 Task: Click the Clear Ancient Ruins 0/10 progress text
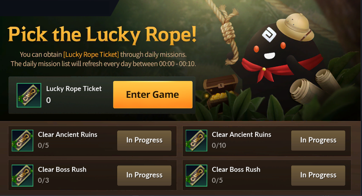[x=219, y=145]
